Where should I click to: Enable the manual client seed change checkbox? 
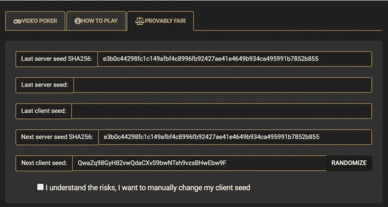click(41, 187)
